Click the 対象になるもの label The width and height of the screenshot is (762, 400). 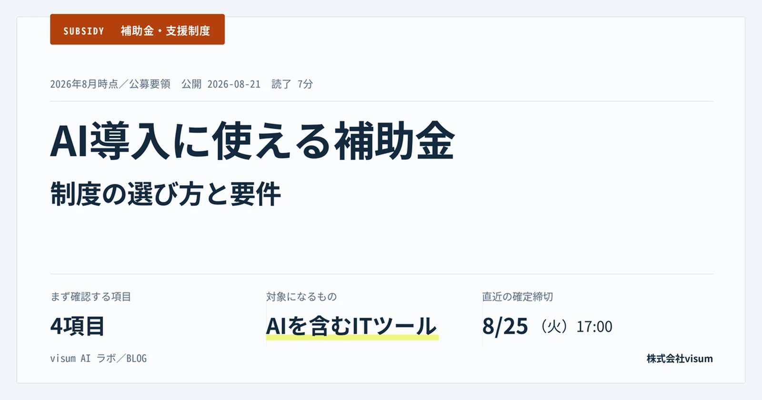(x=301, y=297)
